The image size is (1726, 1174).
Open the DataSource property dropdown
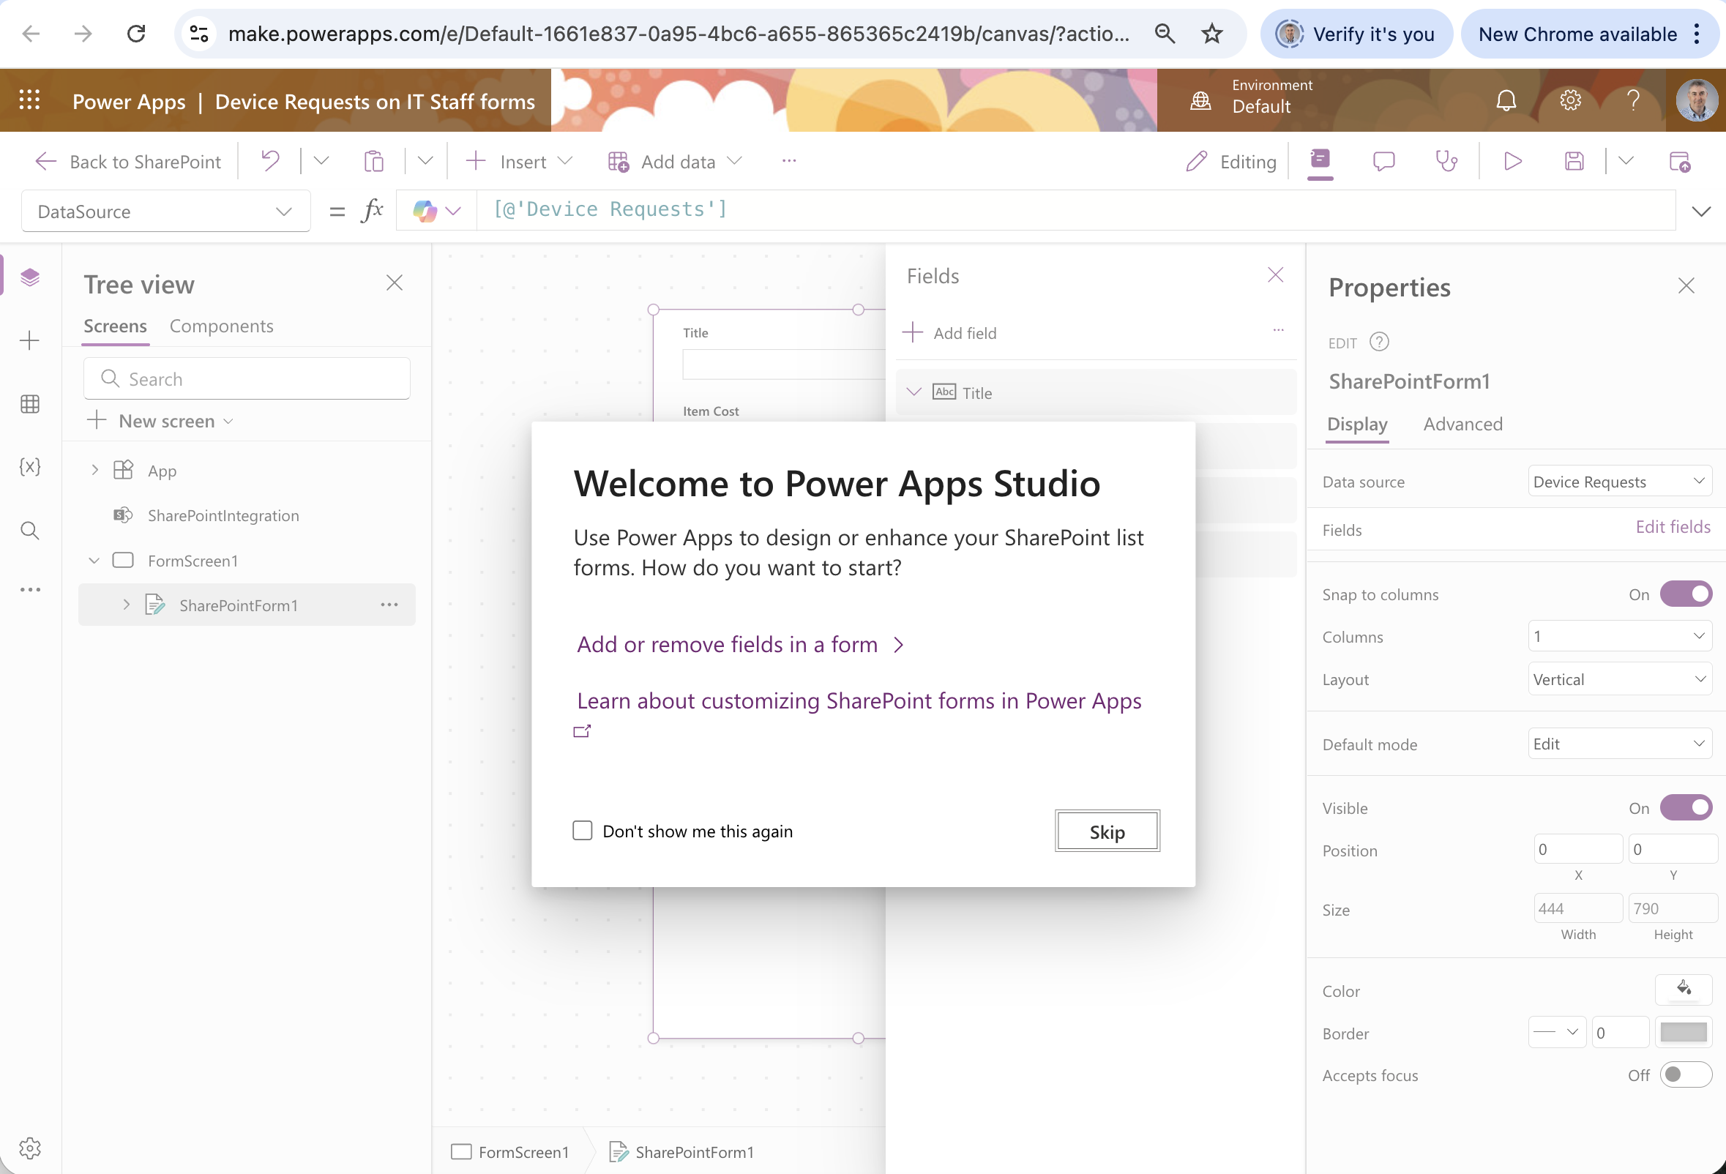pyautogui.click(x=165, y=212)
